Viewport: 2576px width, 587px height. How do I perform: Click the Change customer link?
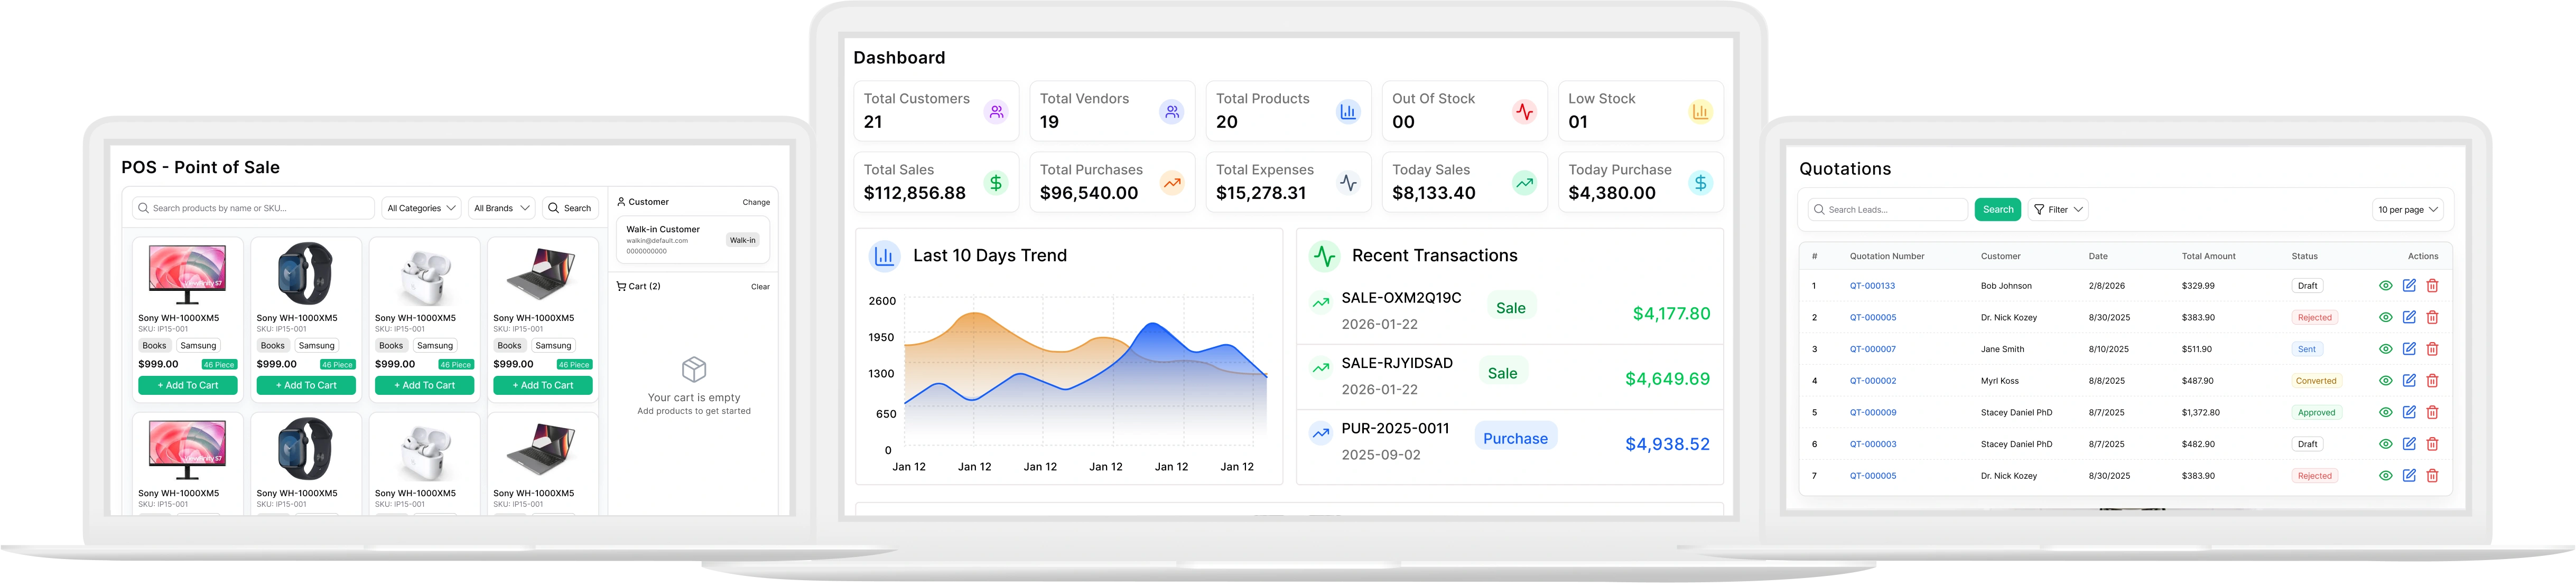coord(756,203)
